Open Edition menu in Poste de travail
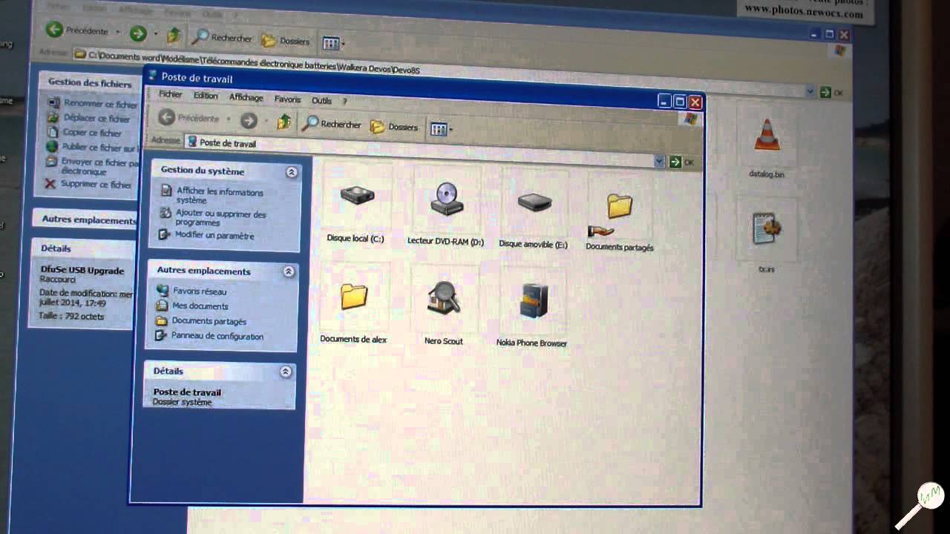Image resolution: width=950 pixels, height=534 pixels. 206,96
